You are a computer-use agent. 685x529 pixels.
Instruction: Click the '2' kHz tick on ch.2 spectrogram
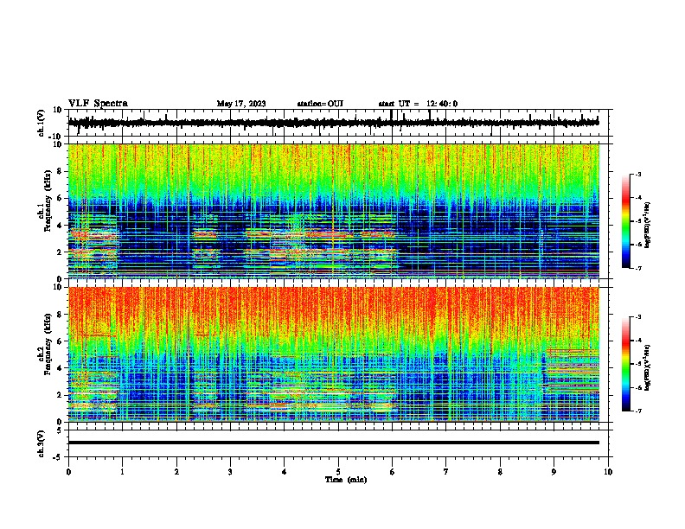pos(60,395)
